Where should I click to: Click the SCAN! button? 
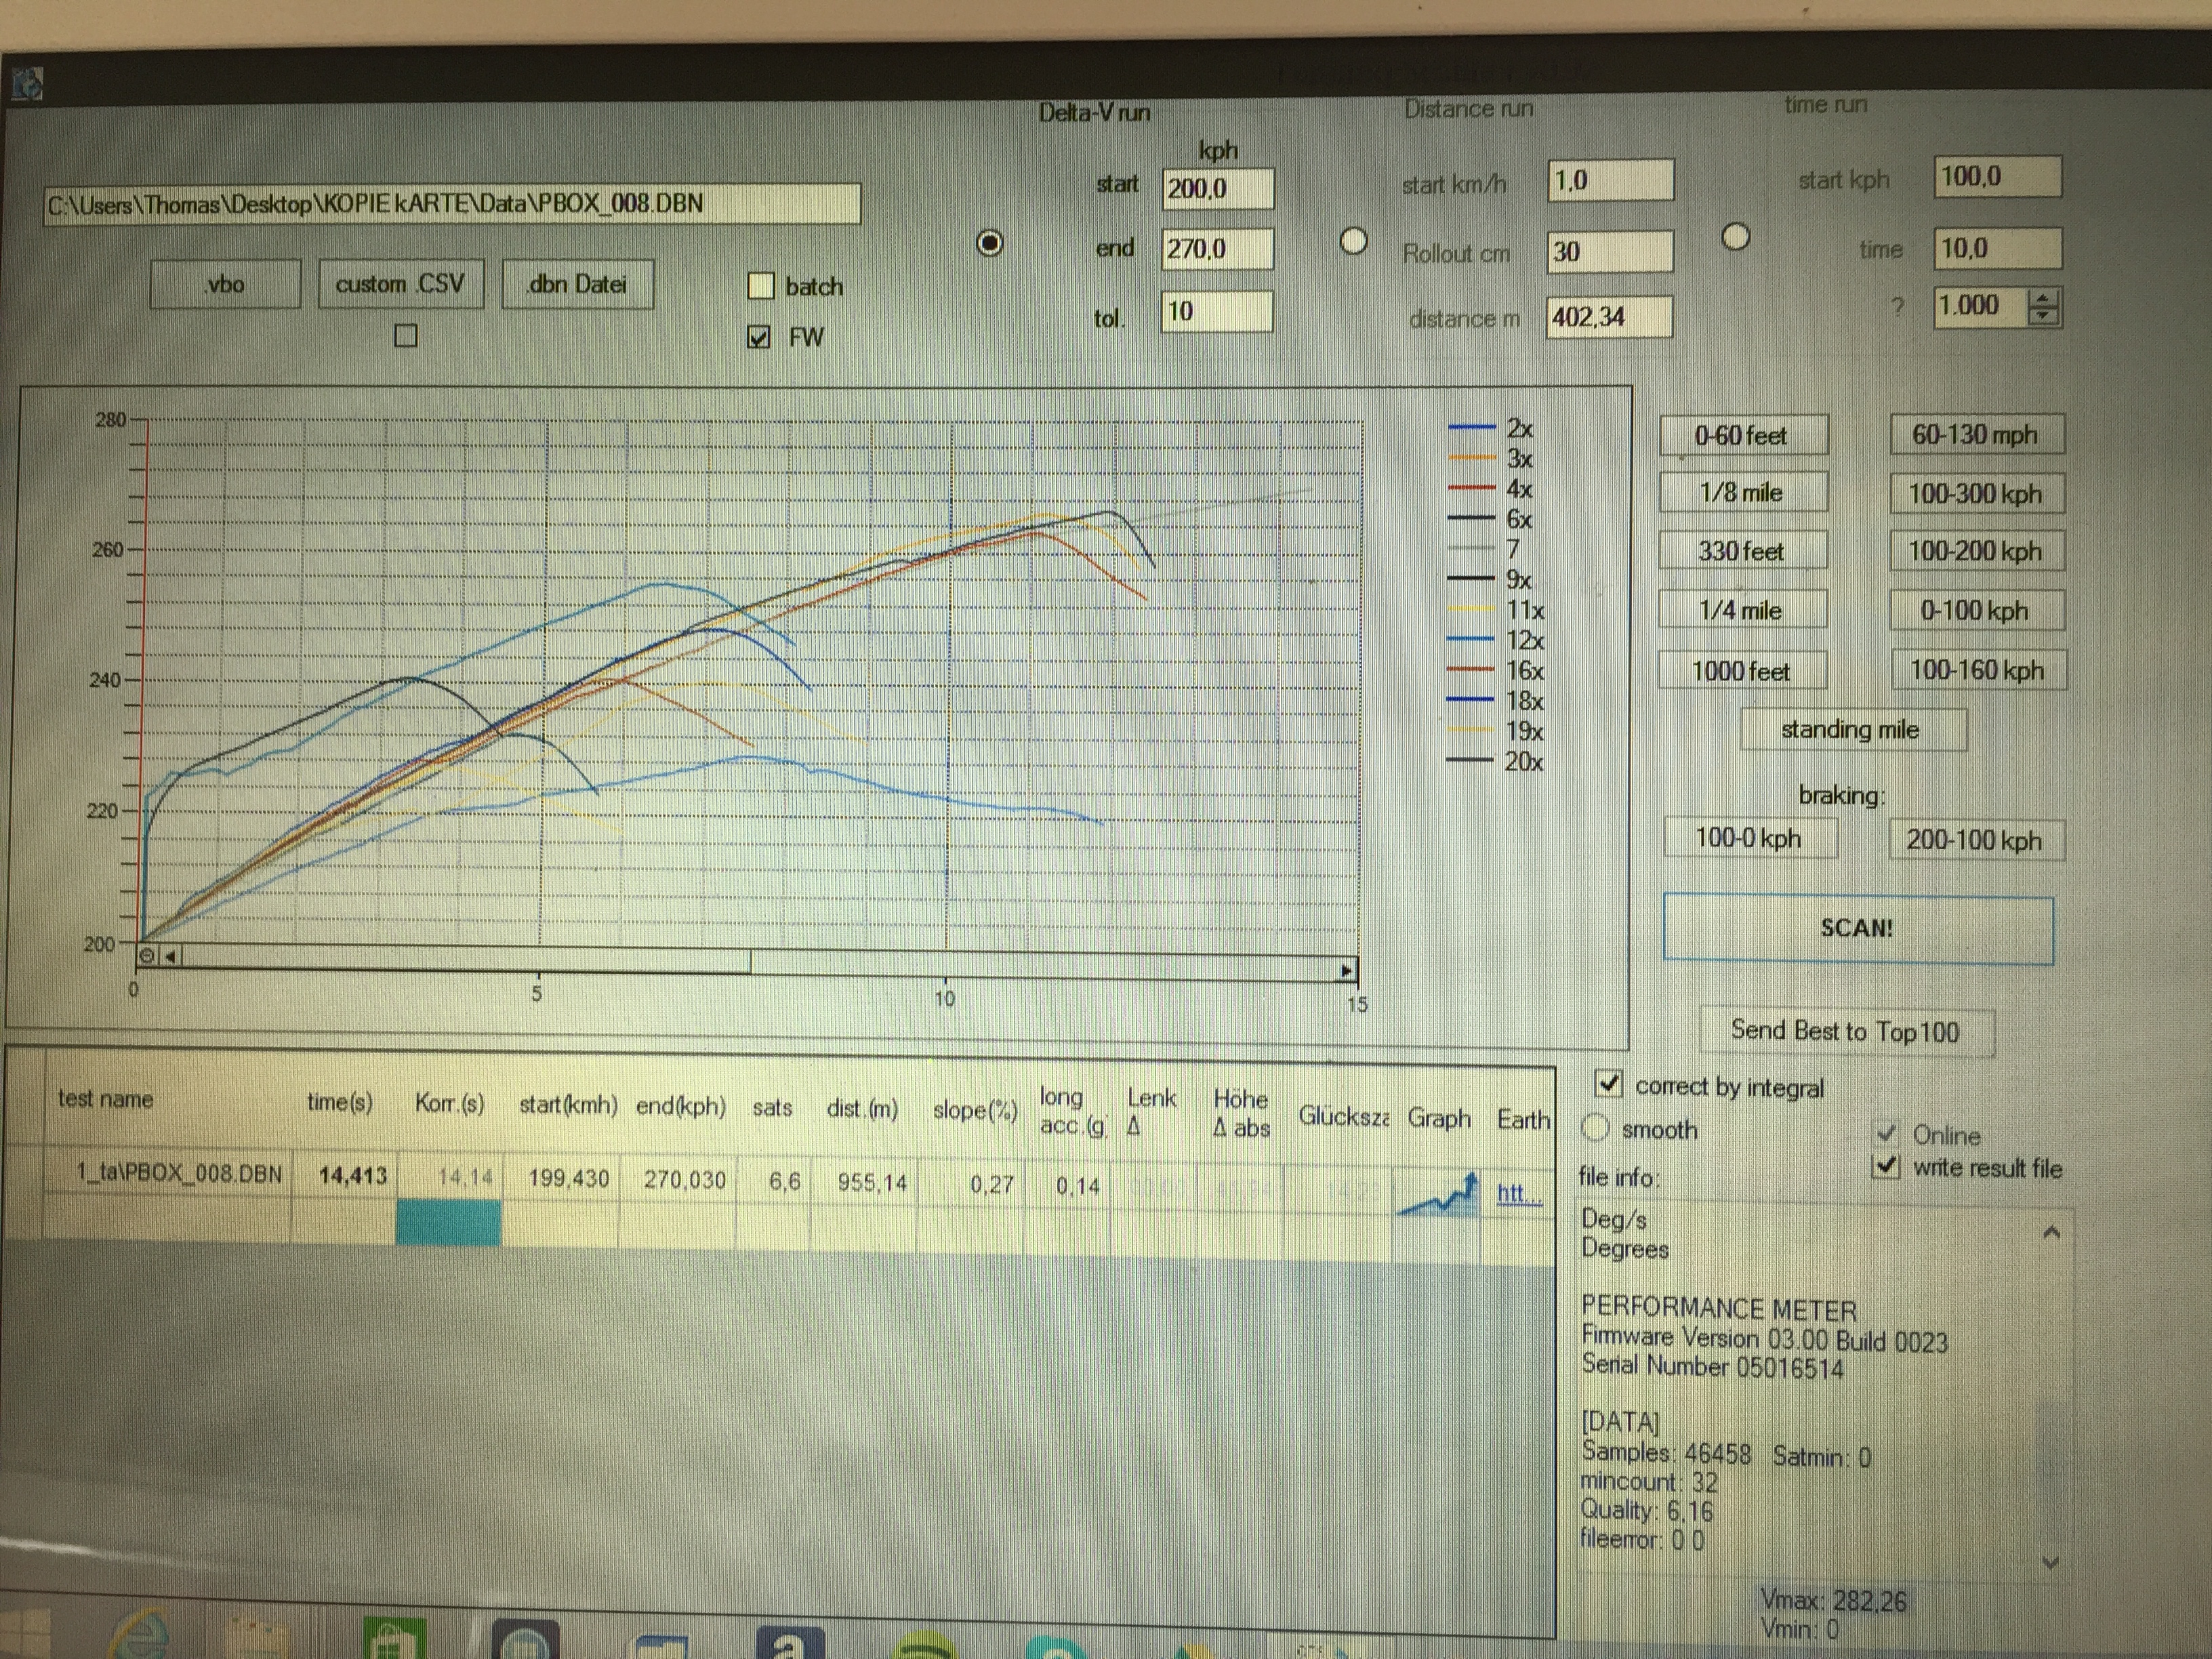click(x=1857, y=928)
